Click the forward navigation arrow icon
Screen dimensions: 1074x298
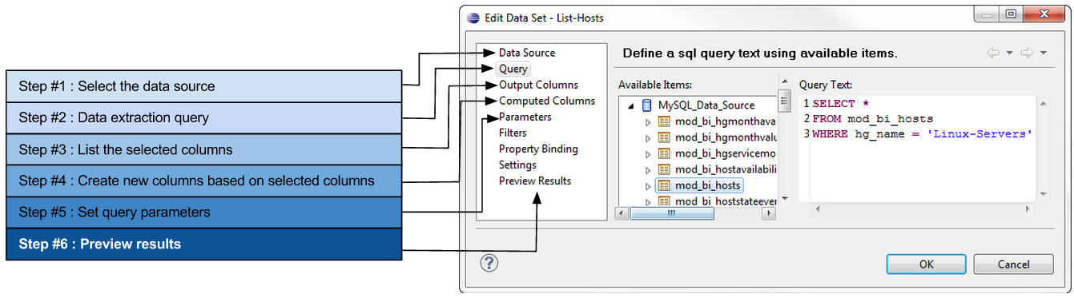(1027, 53)
